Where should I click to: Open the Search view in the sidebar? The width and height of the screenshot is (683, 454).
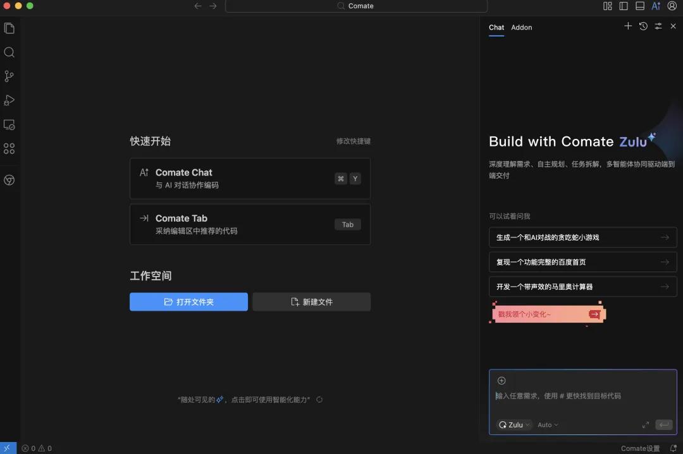pos(9,52)
